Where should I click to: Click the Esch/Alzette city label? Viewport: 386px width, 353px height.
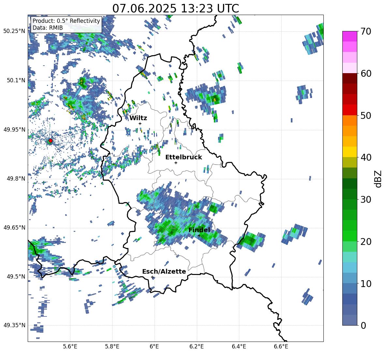(164, 271)
